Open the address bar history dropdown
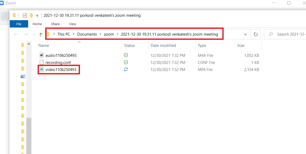Screen dimensions: 306x154 coord(245,34)
